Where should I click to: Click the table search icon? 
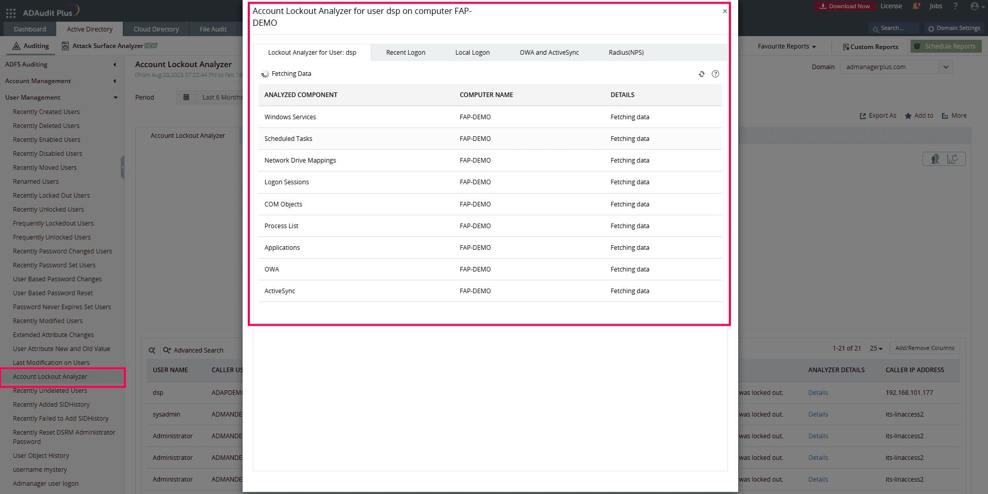[152, 350]
